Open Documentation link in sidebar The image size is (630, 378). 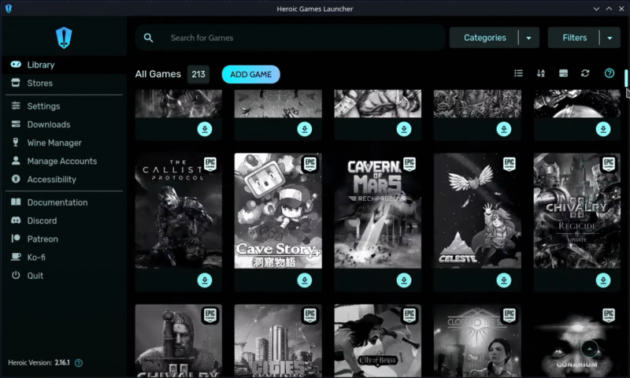(64, 202)
